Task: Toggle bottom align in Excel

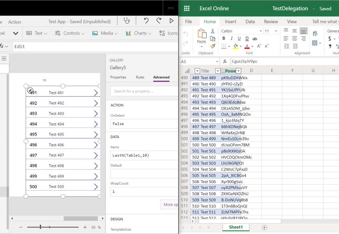Action: coord(303,31)
